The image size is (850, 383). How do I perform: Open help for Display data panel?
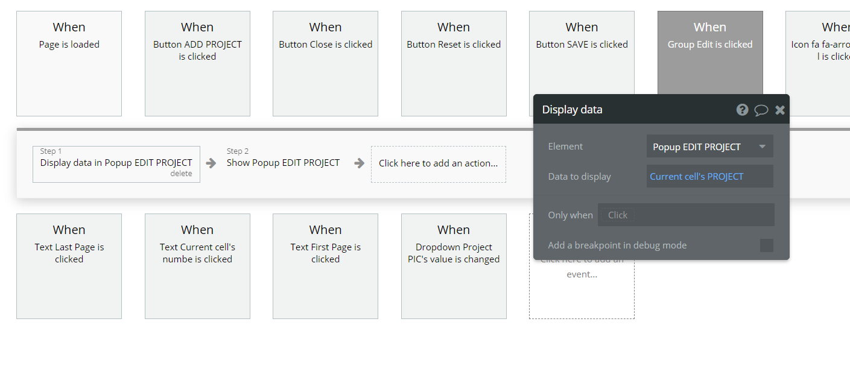[742, 110]
